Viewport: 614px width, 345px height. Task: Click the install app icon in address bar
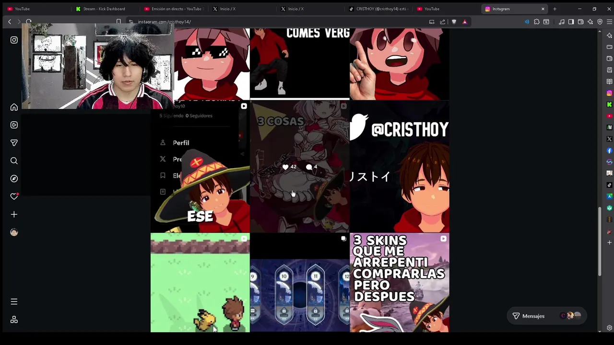pos(432,22)
